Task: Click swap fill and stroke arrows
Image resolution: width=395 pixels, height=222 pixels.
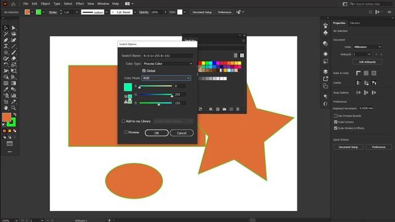Action: [15, 115]
